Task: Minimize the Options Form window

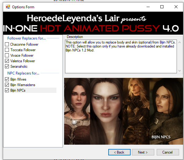Action: 148,7
